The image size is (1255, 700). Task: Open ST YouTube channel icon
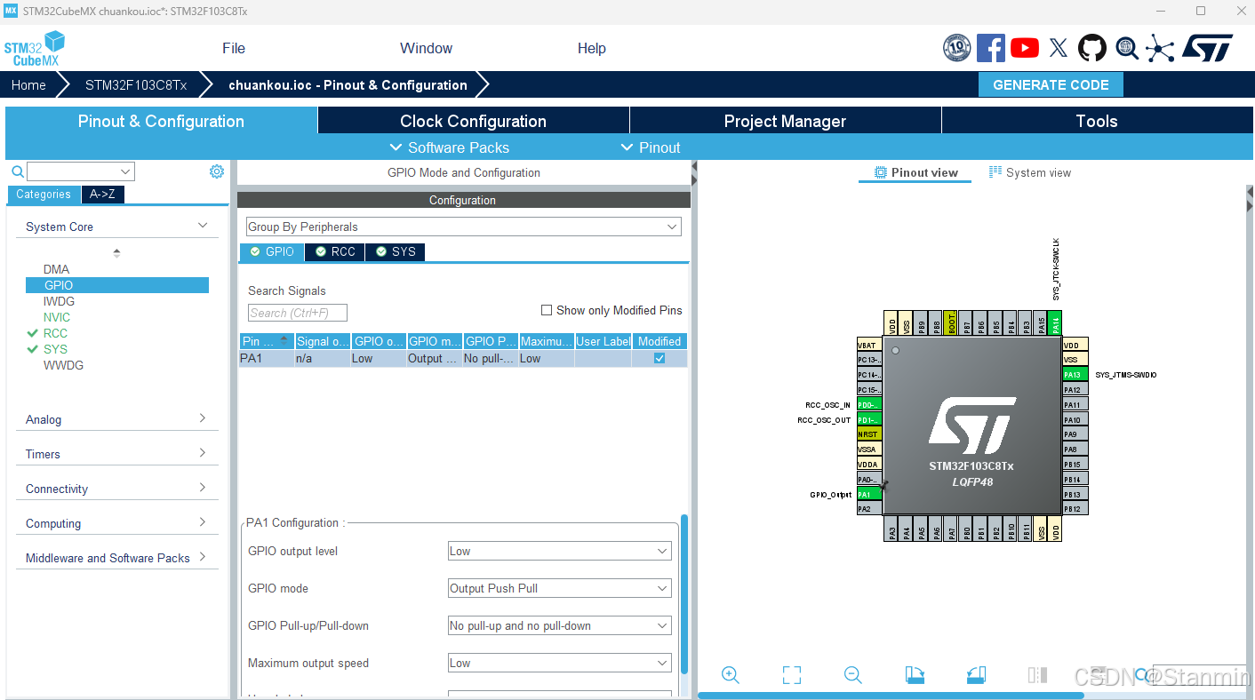tap(1024, 48)
